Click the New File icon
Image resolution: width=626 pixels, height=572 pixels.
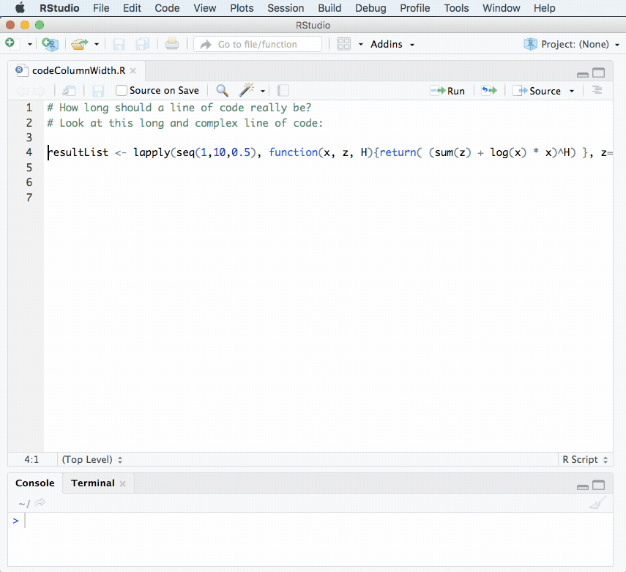point(10,43)
